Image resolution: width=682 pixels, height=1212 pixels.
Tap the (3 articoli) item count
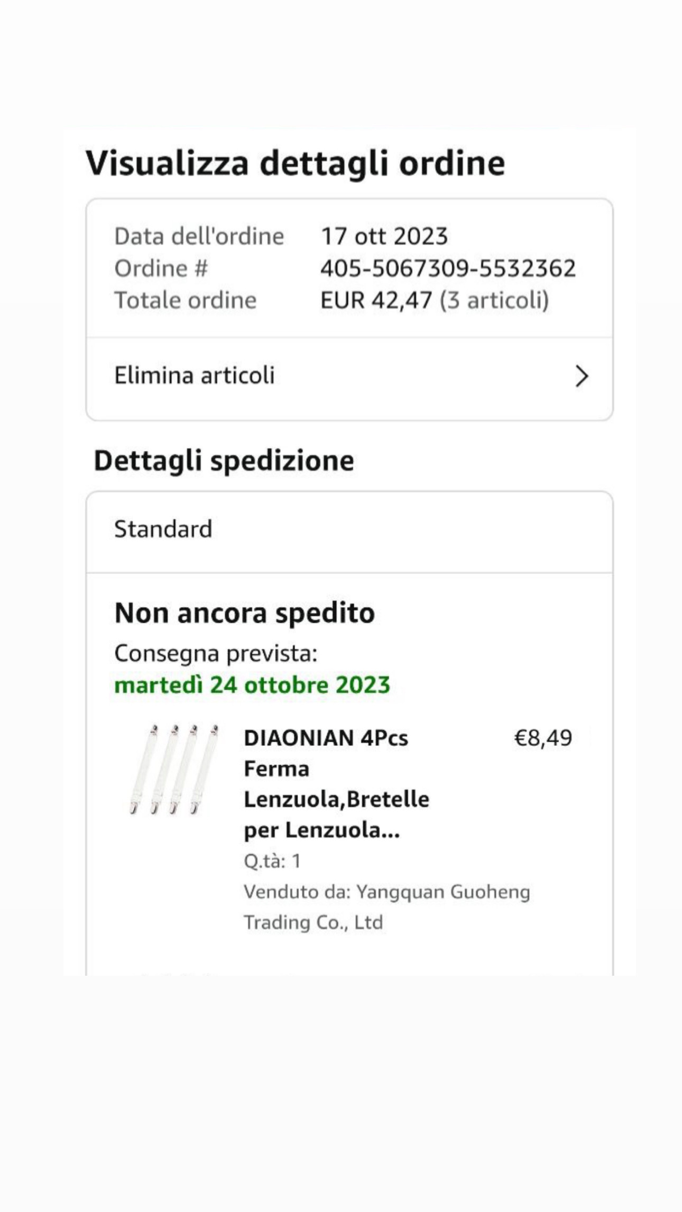[x=494, y=300]
